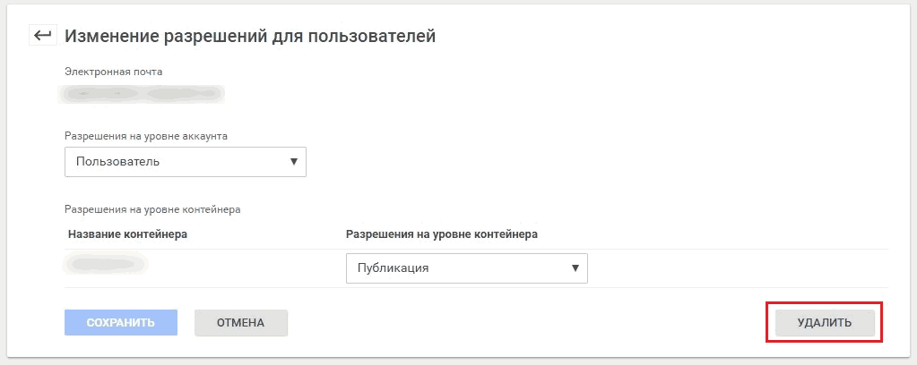Click the arrow of the Пользователь dropdown
The height and width of the screenshot is (365, 917).
[x=294, y=161]
